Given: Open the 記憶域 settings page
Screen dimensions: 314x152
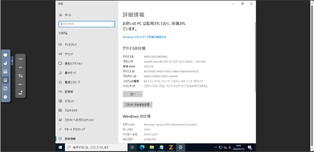Looking at the screenshot, I should click(87, 92).
